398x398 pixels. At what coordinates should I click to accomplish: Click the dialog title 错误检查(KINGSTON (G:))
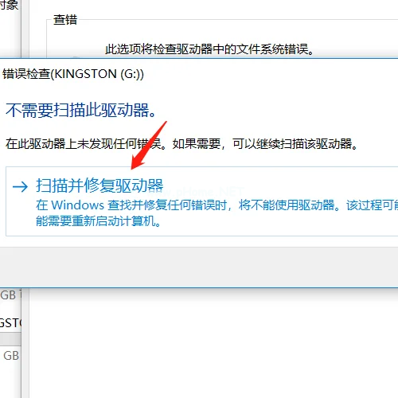click(73, 74)
